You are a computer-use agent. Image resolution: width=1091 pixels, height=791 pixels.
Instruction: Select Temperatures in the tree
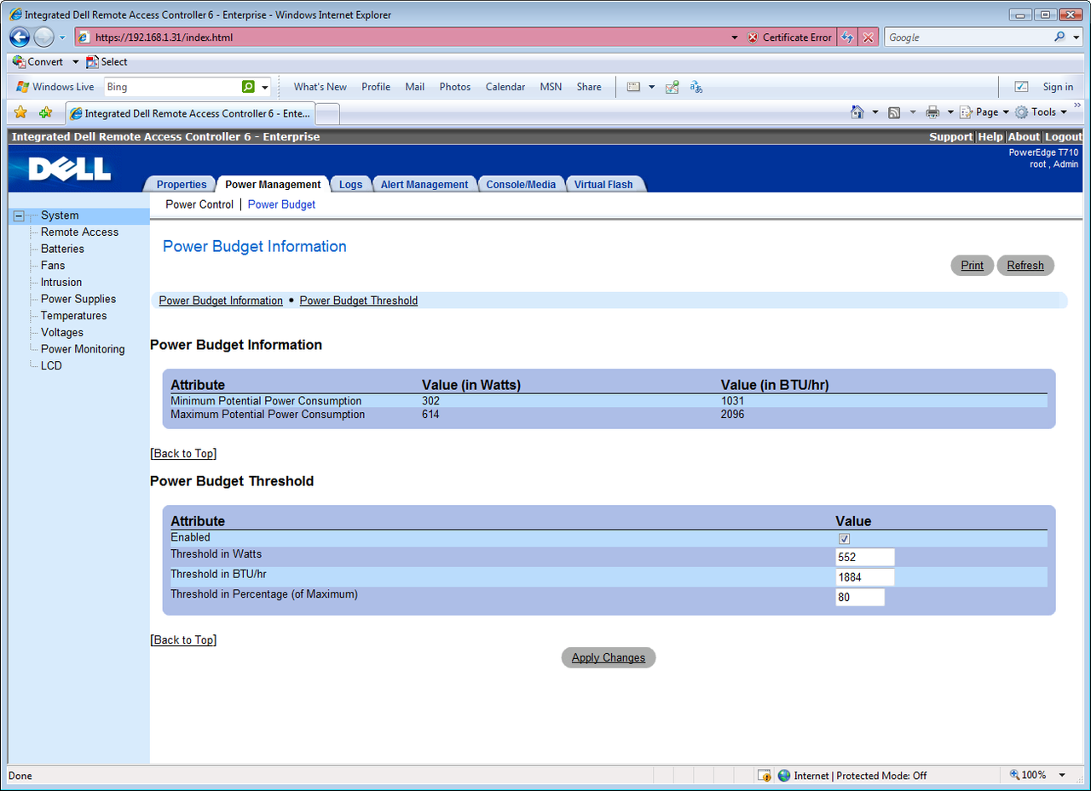(x=74, y=316)
